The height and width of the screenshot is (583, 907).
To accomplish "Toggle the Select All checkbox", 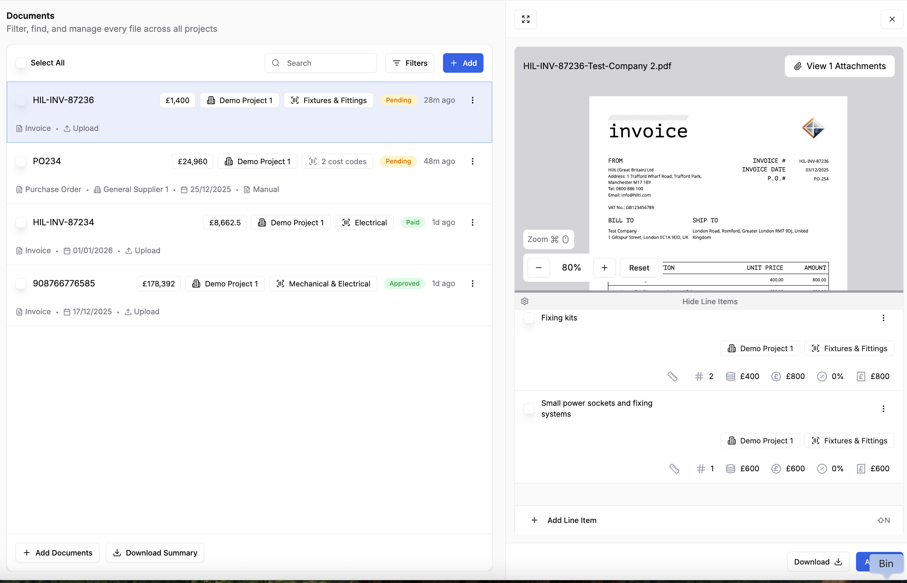I will pos(21,63).
